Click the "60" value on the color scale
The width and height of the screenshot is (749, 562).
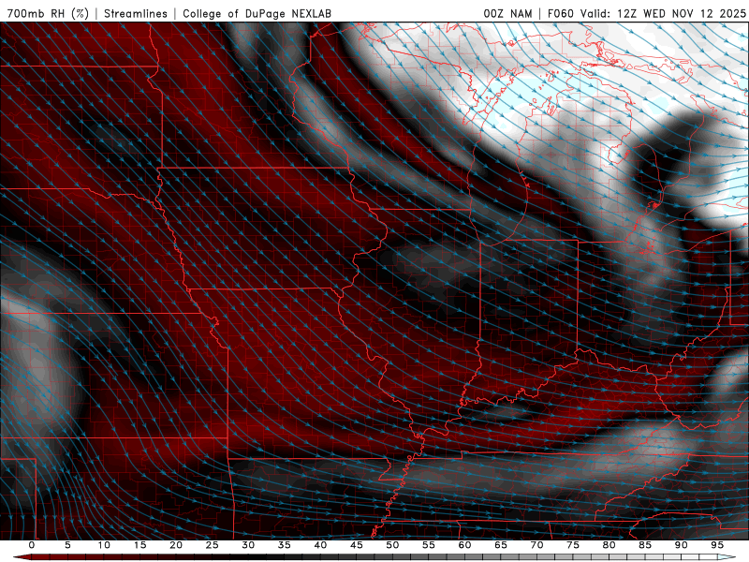tap(464, 545)
